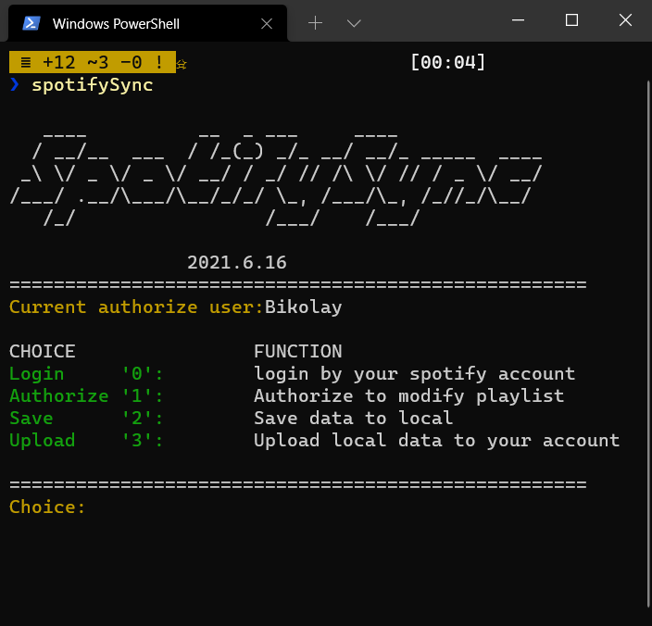Open the new-tab profile dropdown
The width and height of the screenshot is (652, 626).
(354, 23)
